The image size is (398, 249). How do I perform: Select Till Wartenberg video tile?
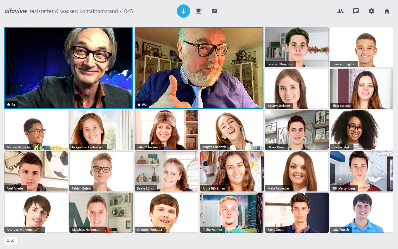[362, 171]
